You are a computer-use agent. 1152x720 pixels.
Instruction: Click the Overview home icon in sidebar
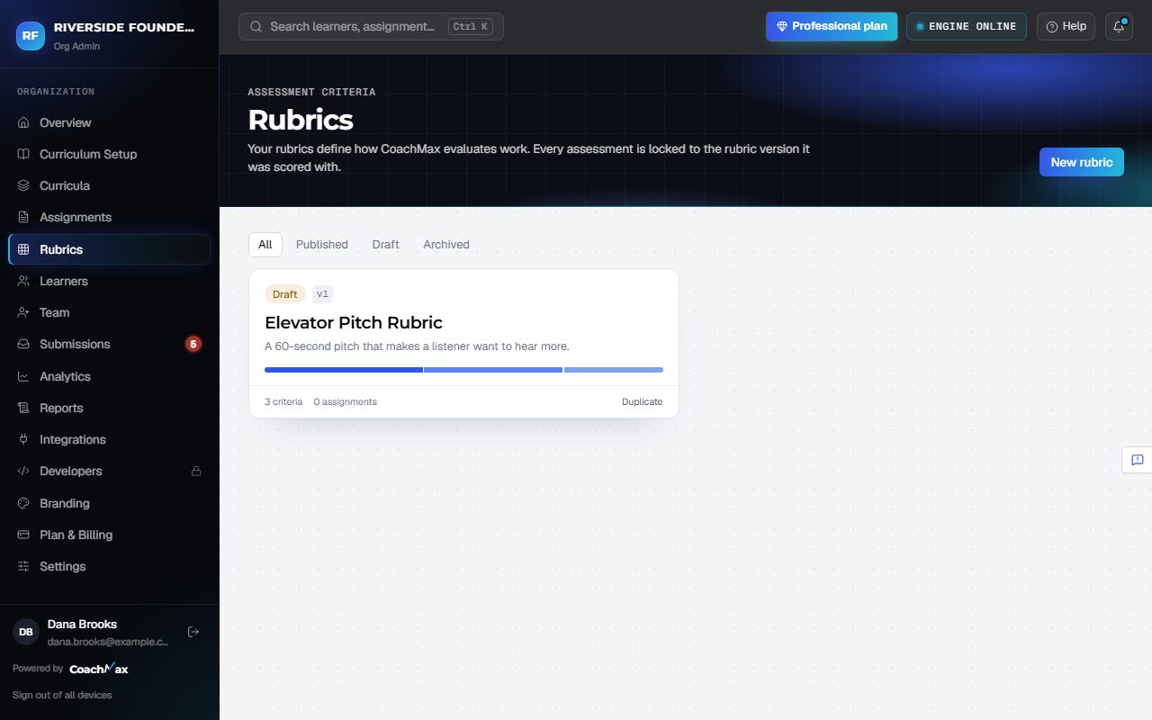[23, 122]
